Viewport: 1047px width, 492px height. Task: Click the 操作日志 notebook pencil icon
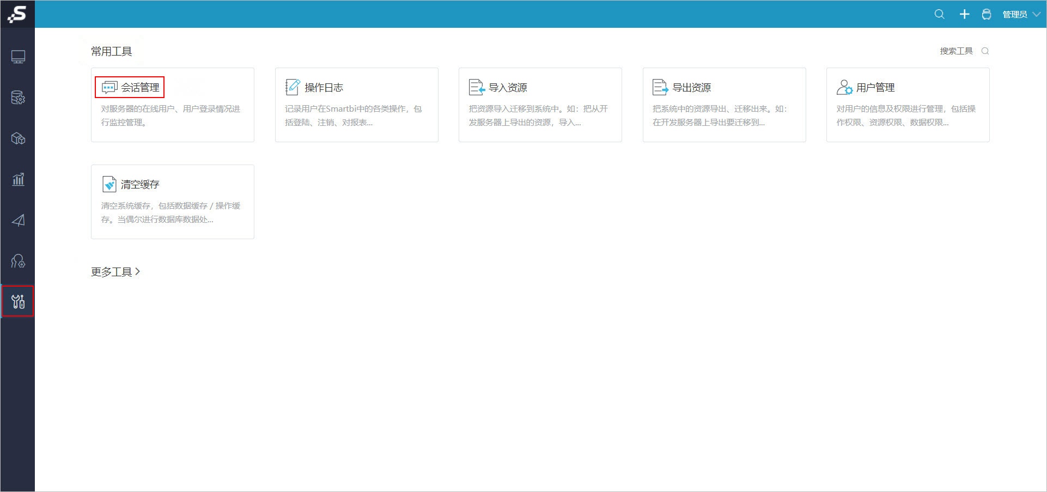click(293, 87)
